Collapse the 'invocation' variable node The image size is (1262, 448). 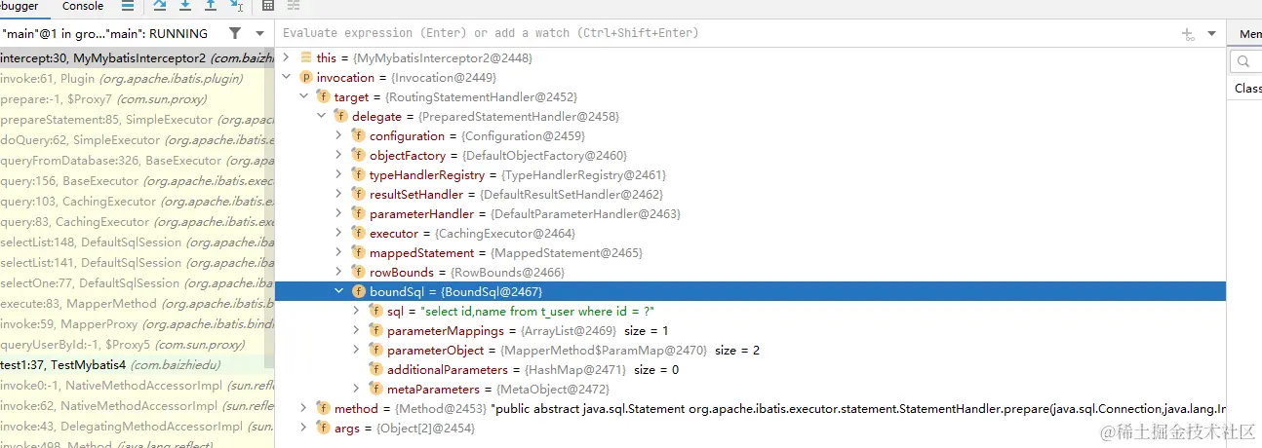(286, 78)
